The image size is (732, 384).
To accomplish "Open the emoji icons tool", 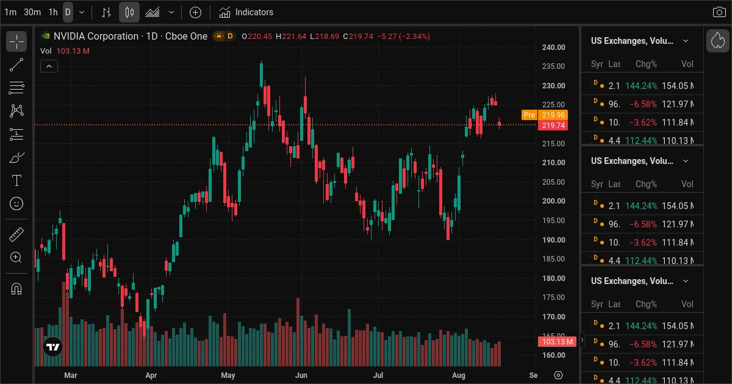I will coord(16,204).
